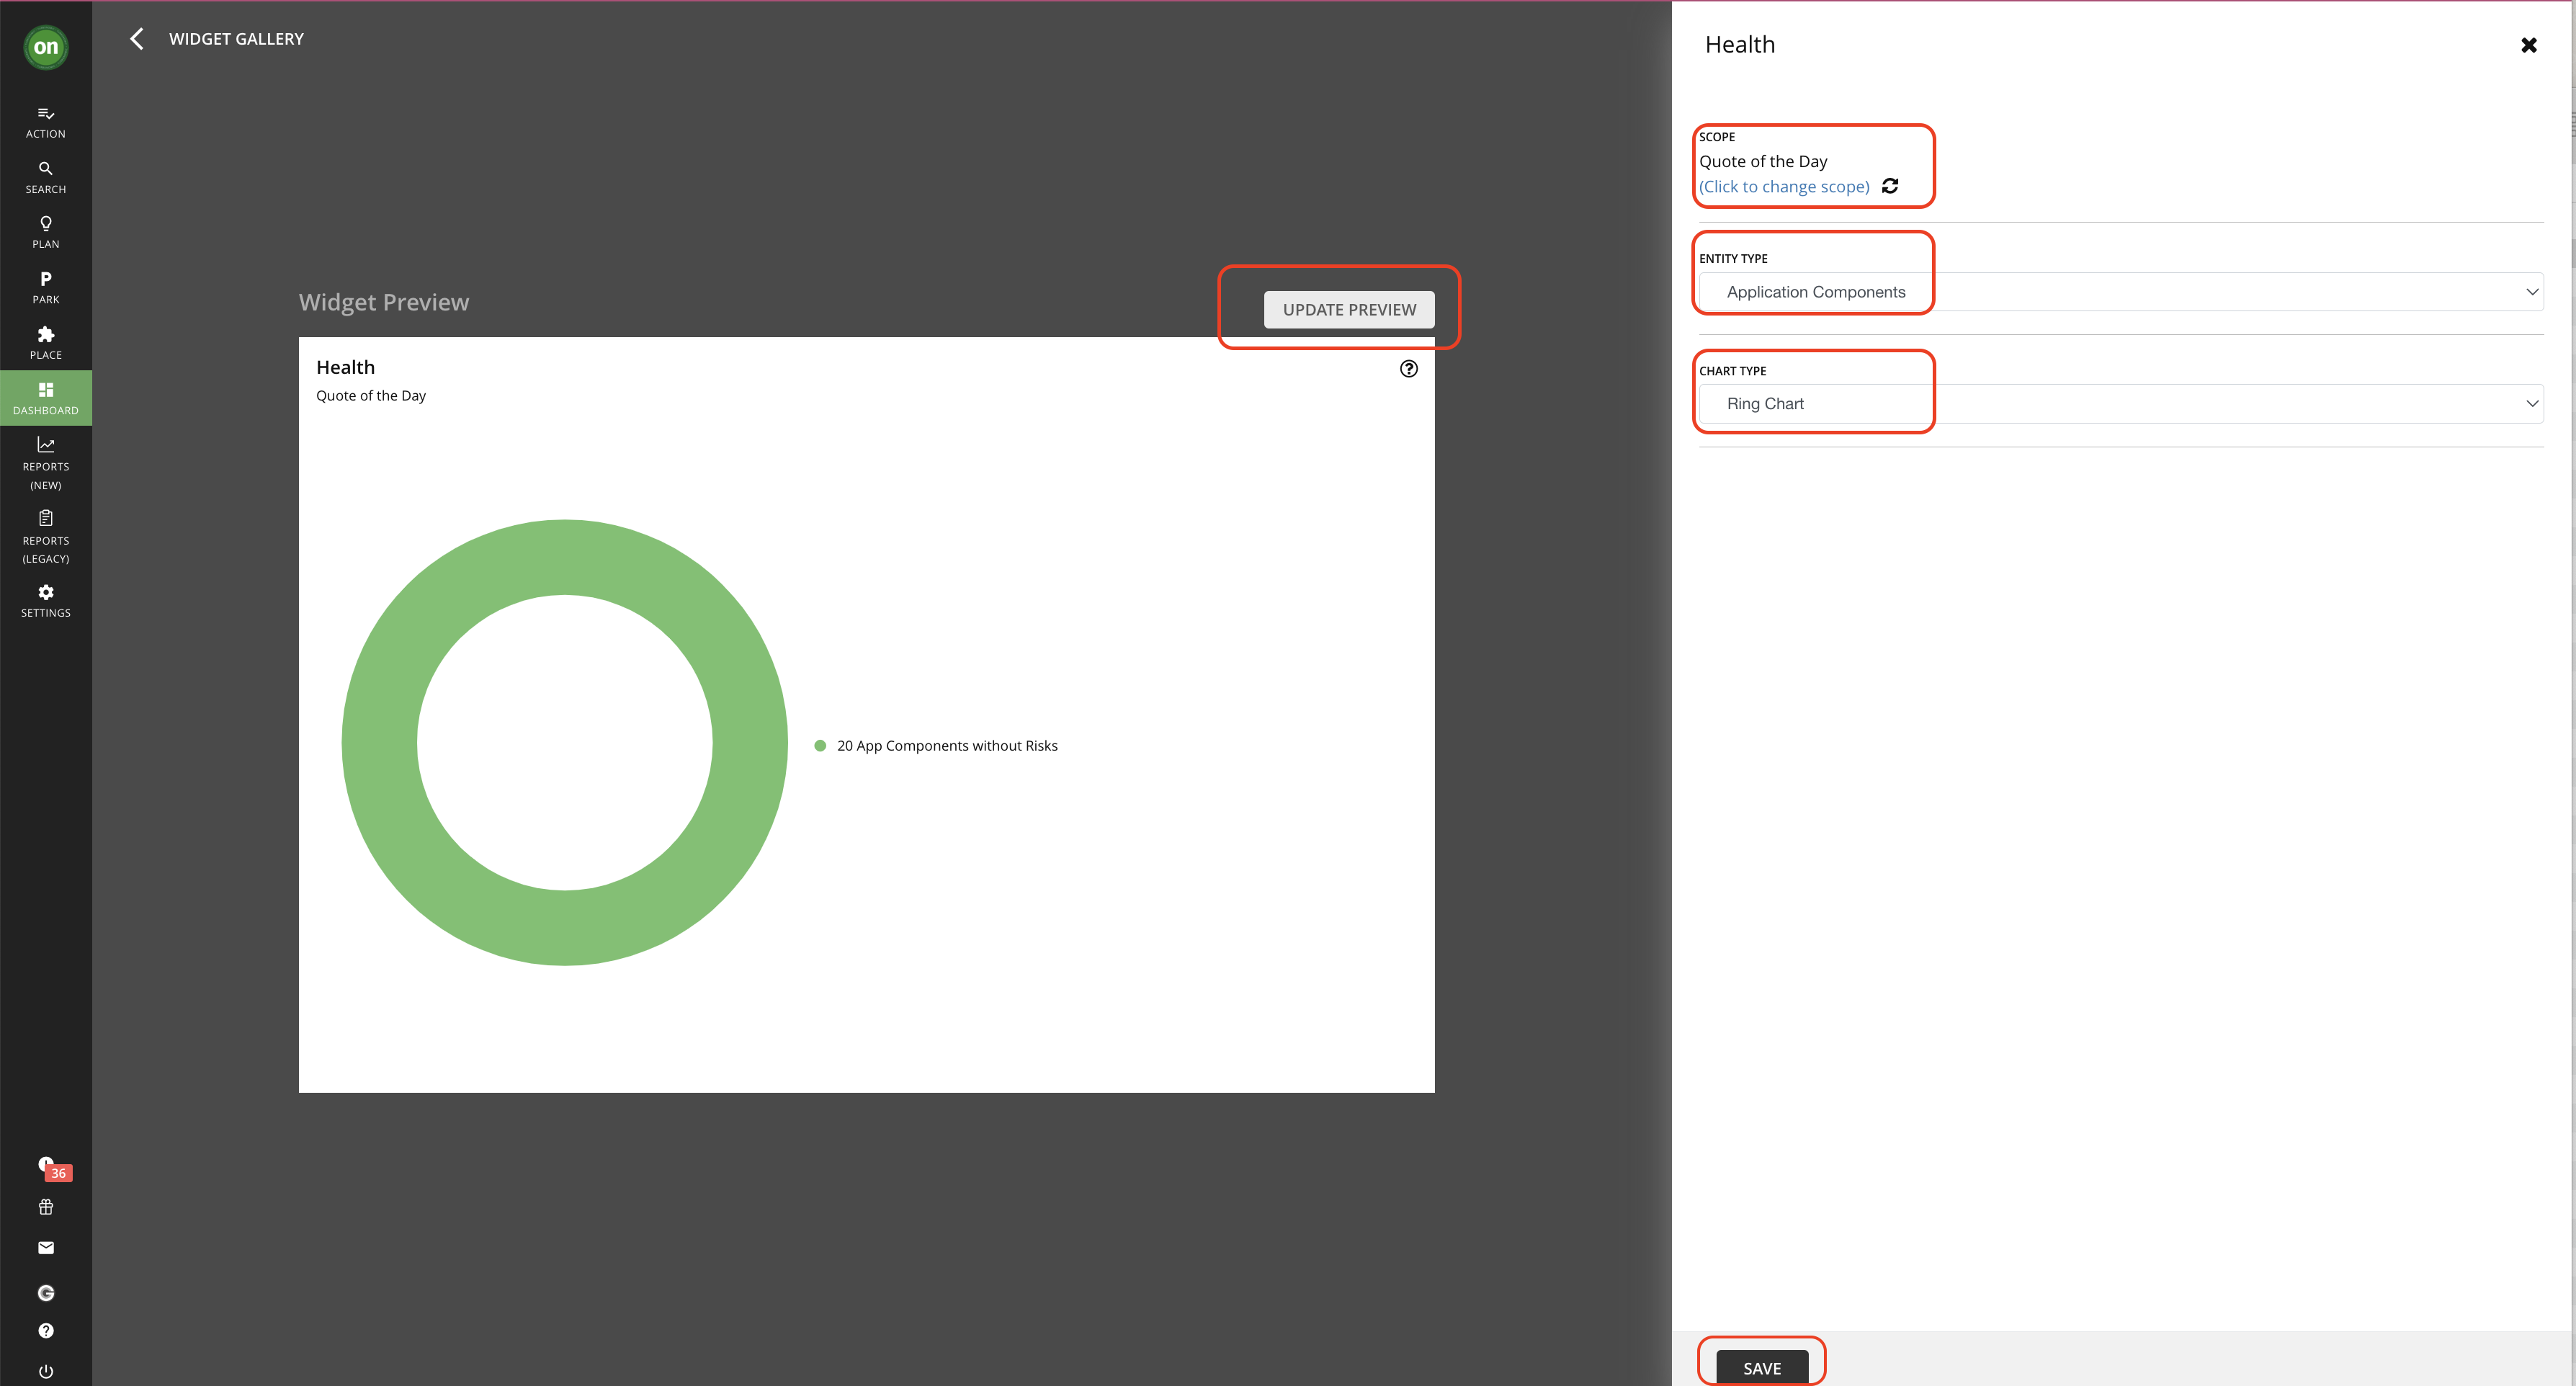
Task: Expand the Chart Type dropdown
Action: (2120, 404)
